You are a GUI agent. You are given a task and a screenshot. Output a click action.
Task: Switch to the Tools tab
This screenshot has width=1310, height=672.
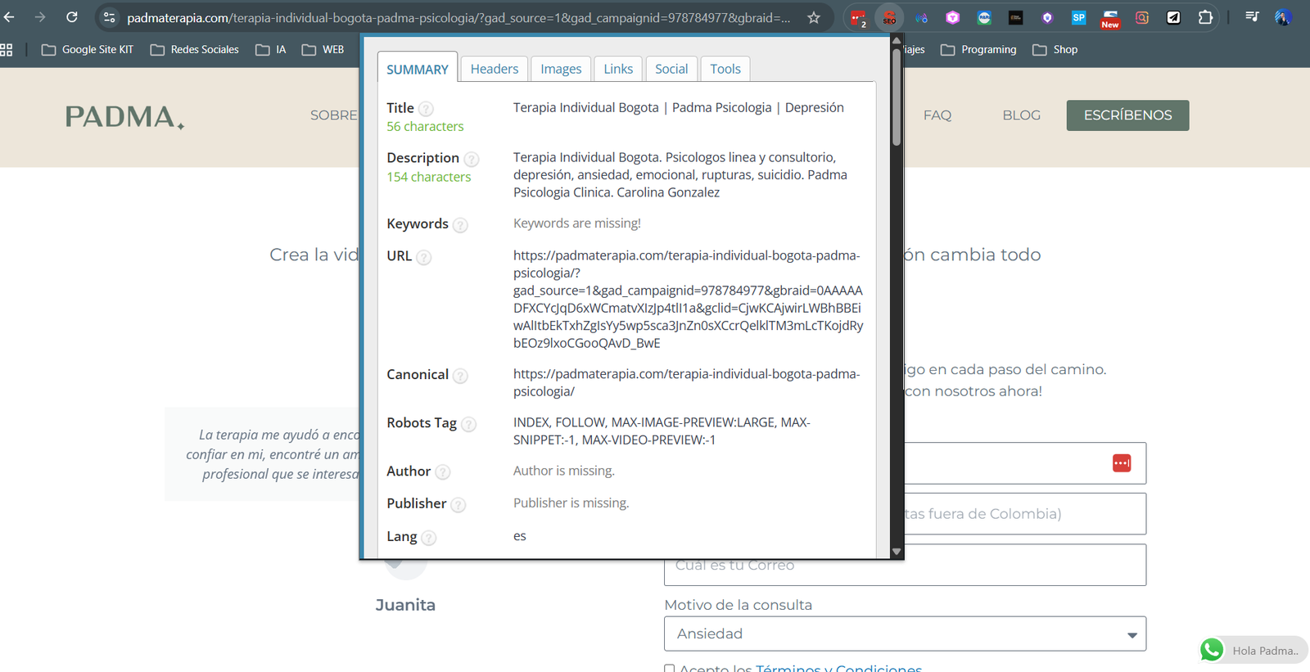725,69
